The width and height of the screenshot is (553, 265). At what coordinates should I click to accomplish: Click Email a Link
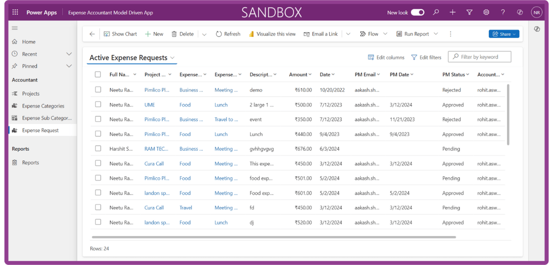(x=320, y=34)
